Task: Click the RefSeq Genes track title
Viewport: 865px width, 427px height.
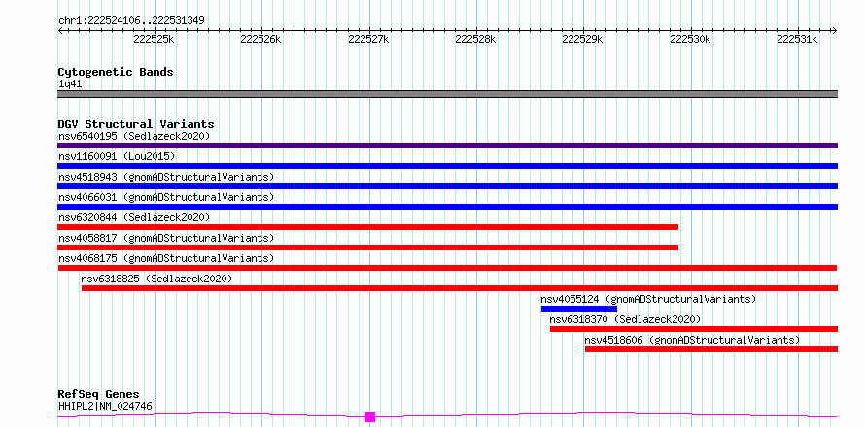Action: [98, 395]
